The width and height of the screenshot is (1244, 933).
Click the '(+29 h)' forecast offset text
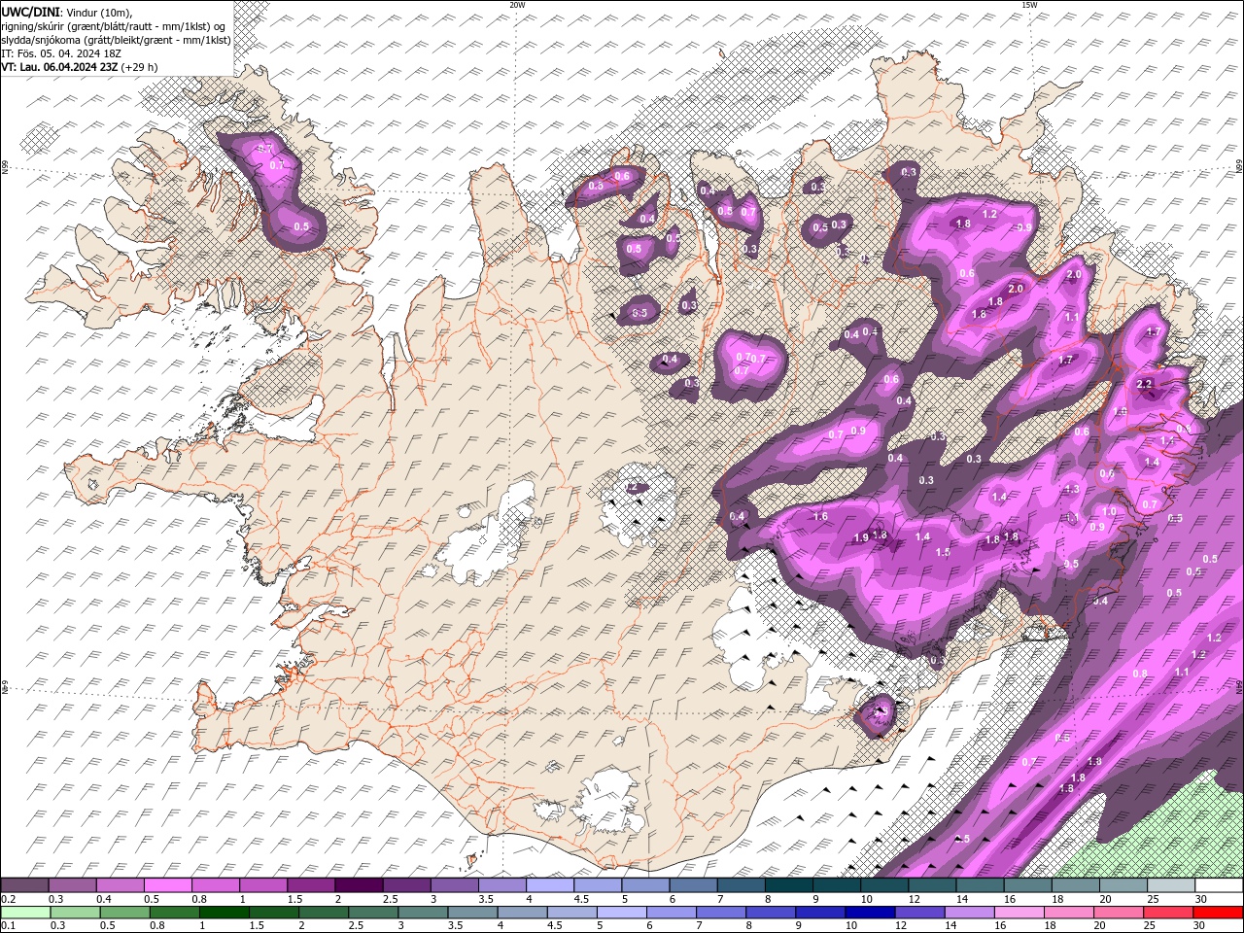coord(139,67)
